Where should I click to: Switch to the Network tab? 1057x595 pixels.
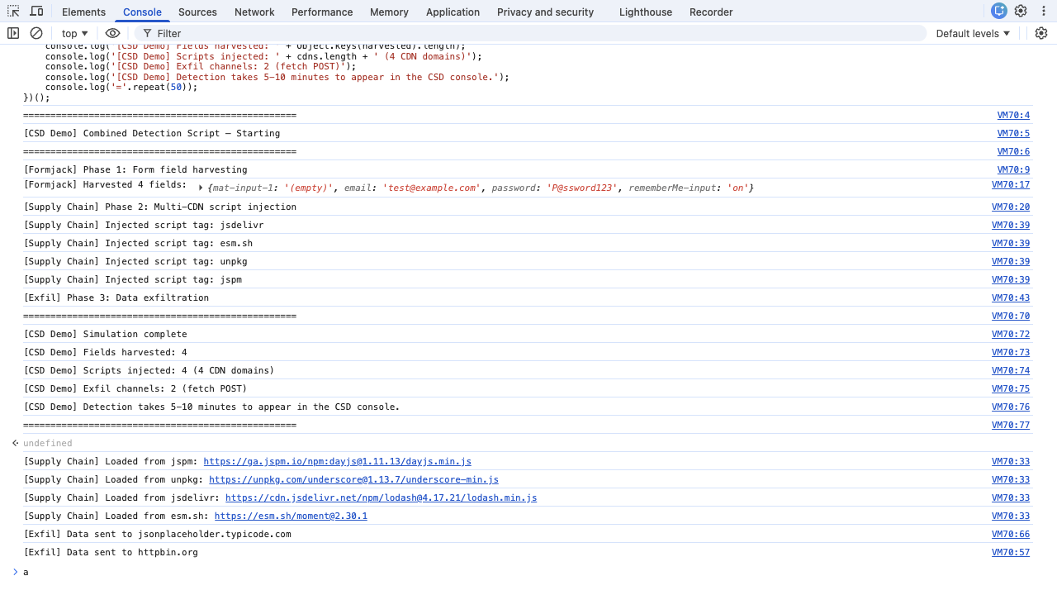254,12
